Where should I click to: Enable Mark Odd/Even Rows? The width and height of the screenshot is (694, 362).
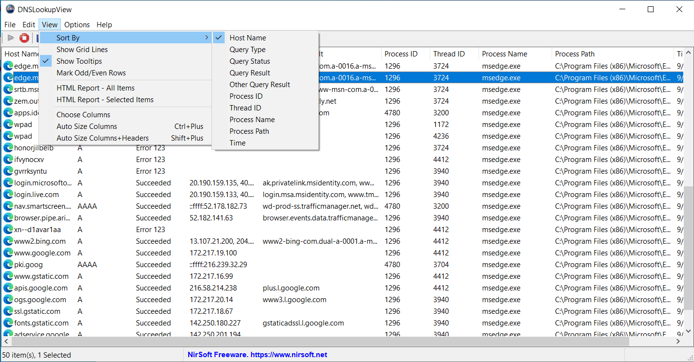point(91,73)
